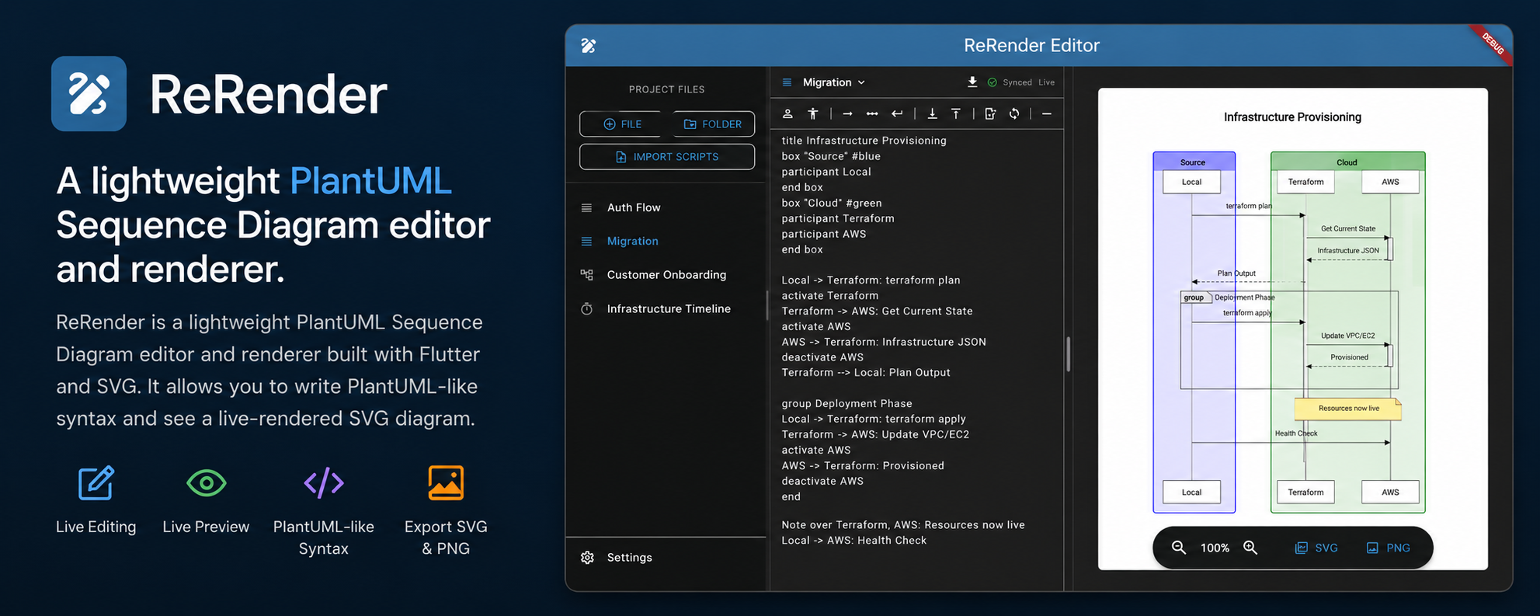The image size is (1540, 616).
Task: Click the Customer Onboarding flowchart icon
Action: [586, 275]
